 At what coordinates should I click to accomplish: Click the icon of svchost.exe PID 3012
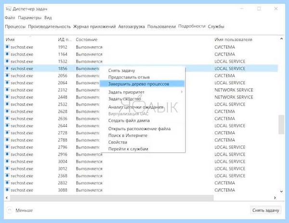click(7, 168)
